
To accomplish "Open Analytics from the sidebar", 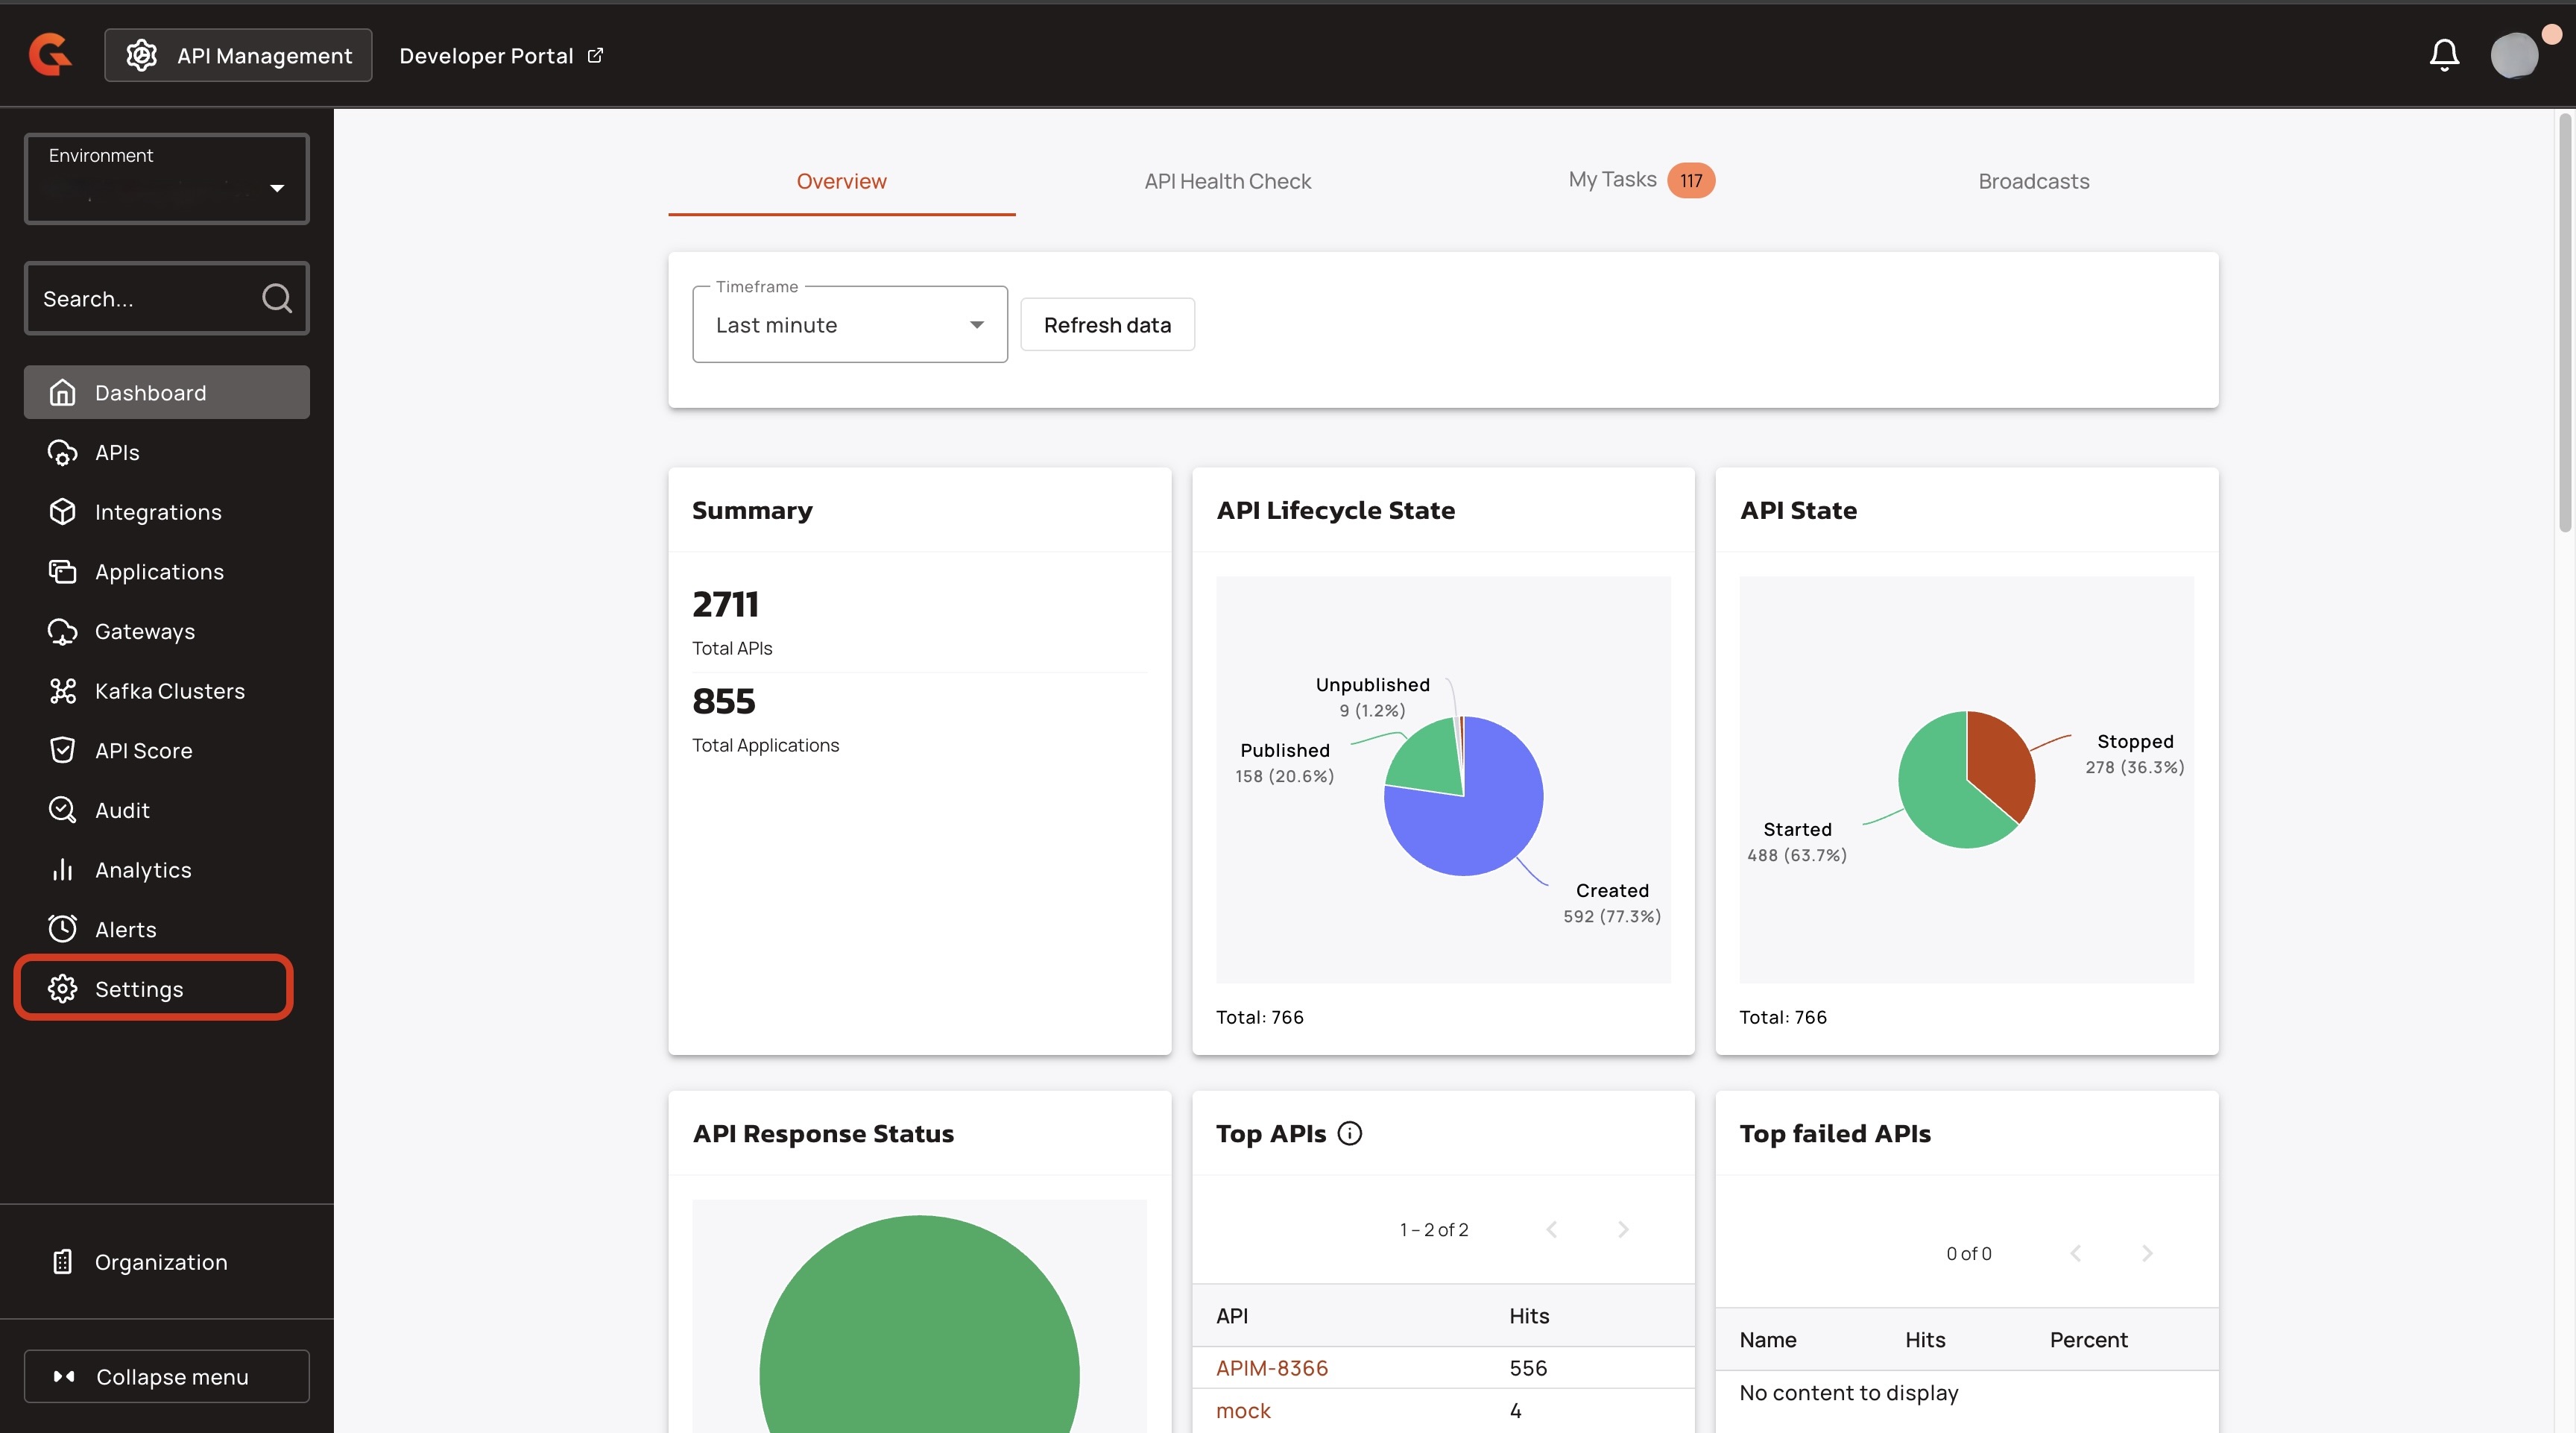I will [x=142, y=870].
